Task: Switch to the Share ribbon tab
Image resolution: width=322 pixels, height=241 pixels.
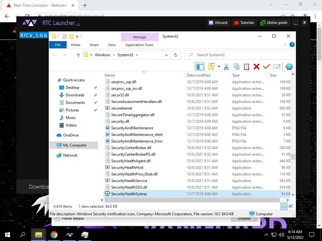Action: 94,45
